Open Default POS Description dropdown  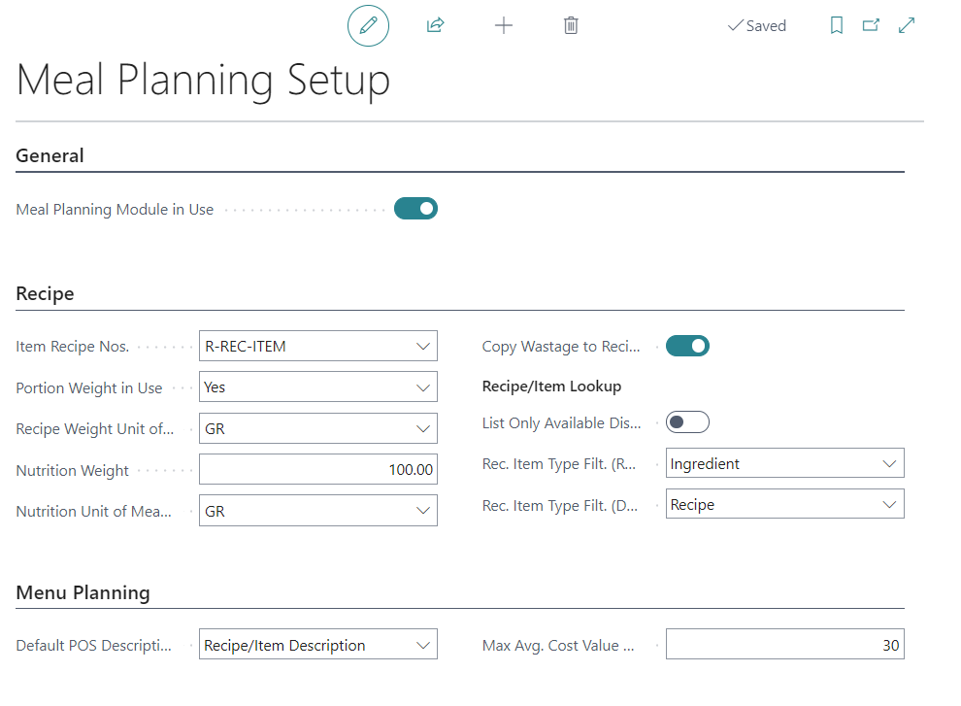point(422,646)
